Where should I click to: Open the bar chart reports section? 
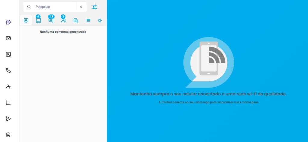coord(8,103)
